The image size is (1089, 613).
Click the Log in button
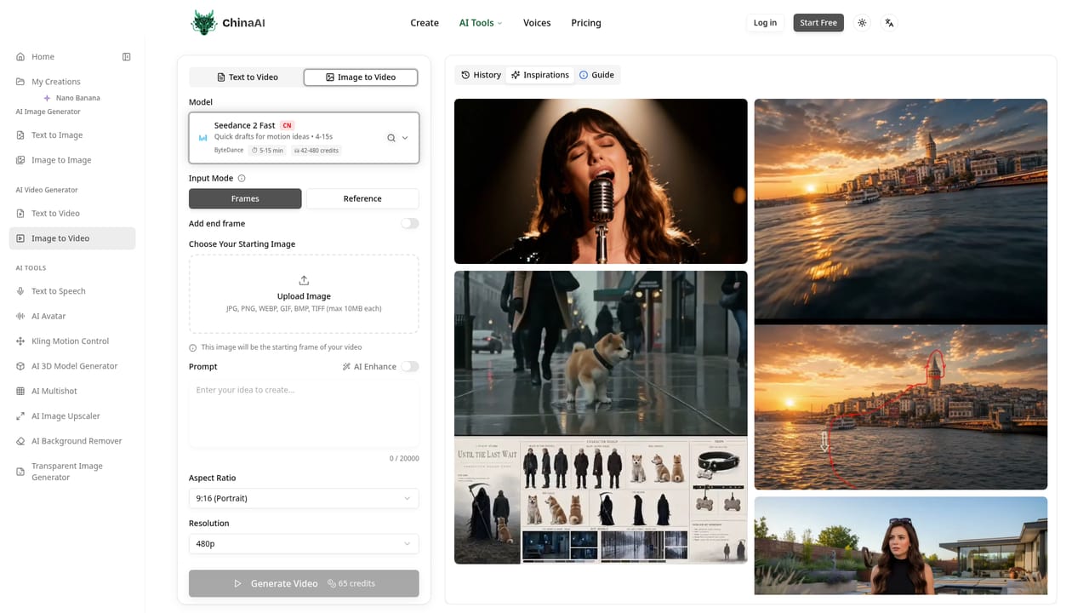(765, 23)
